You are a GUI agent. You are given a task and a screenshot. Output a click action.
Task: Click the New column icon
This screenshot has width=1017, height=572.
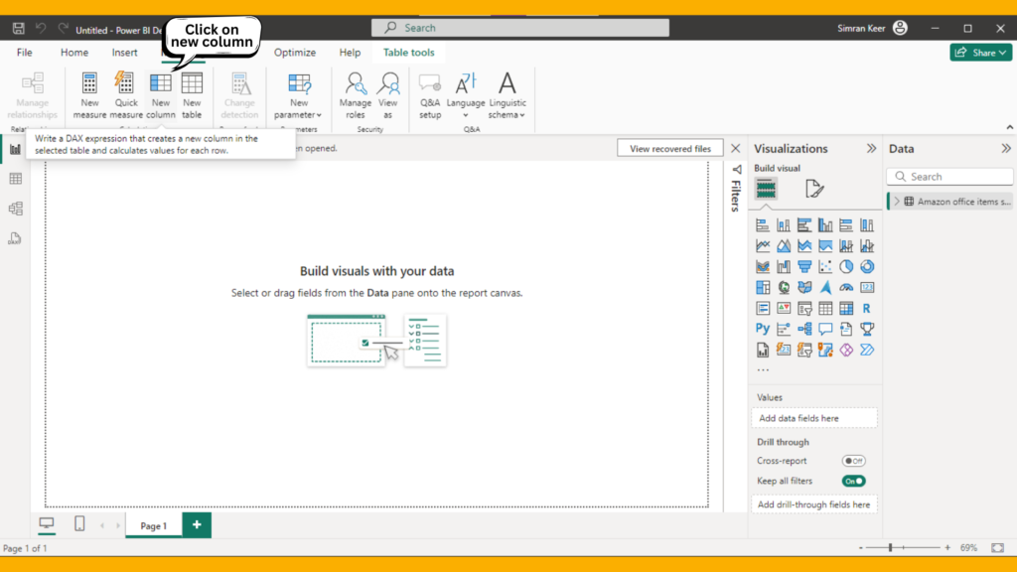(160, 83)
